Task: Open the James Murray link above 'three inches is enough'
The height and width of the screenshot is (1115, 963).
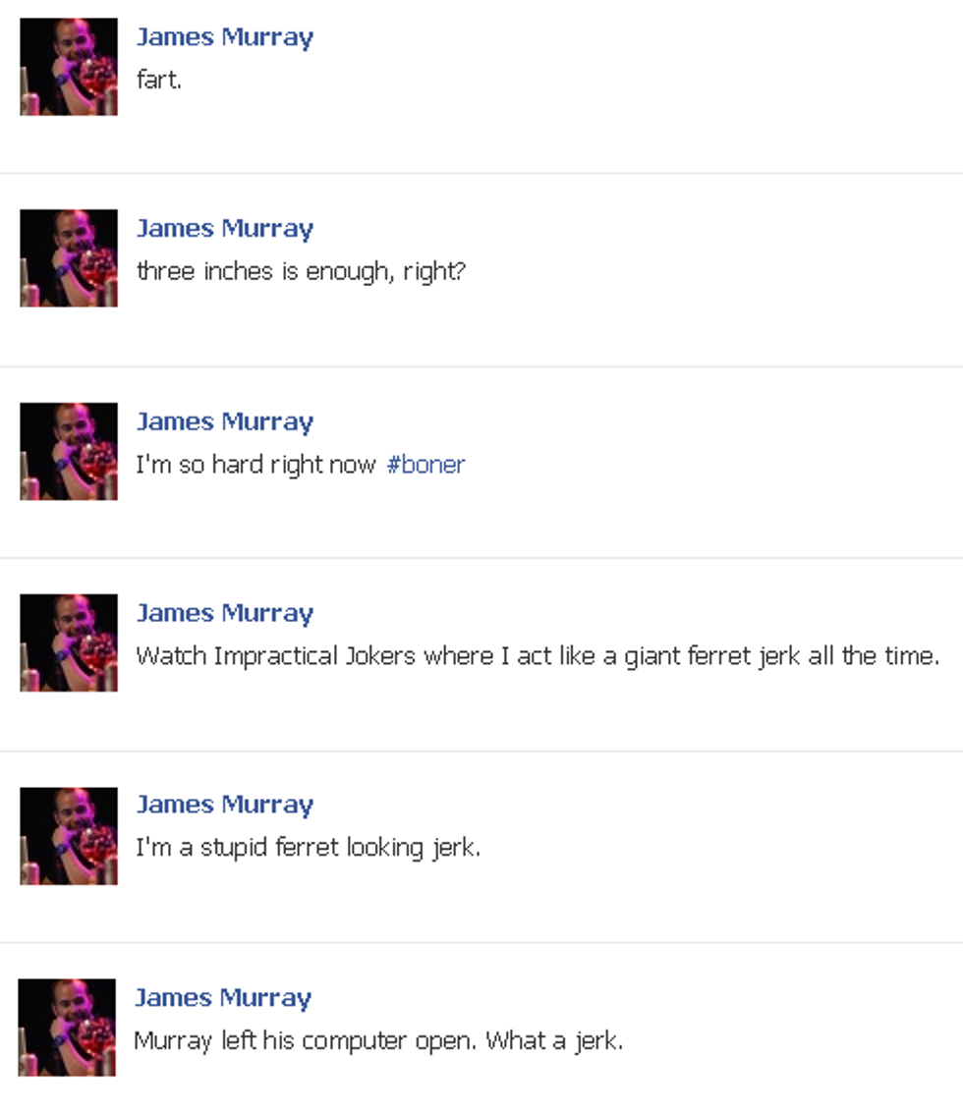Action: [225, 228]
